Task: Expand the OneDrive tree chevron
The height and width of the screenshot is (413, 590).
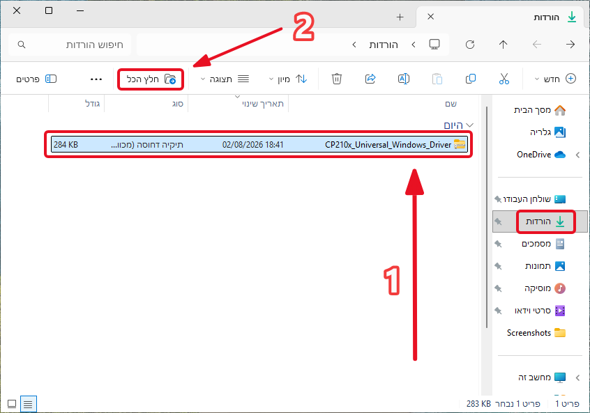Action: click(577, 155)
